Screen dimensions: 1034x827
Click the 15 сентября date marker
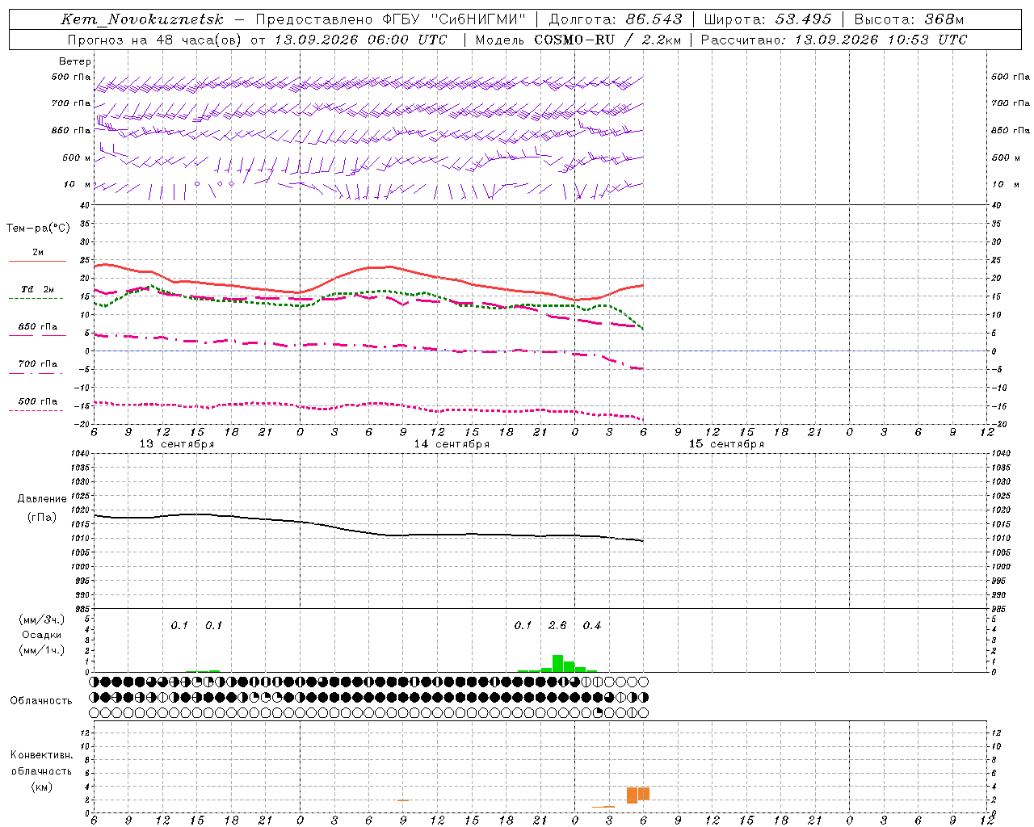(x=726, y=444)
